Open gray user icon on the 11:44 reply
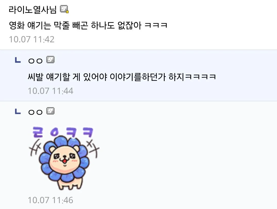Viewport: 277px width, 209px height. pyautogui.click(x=50, y=59)
